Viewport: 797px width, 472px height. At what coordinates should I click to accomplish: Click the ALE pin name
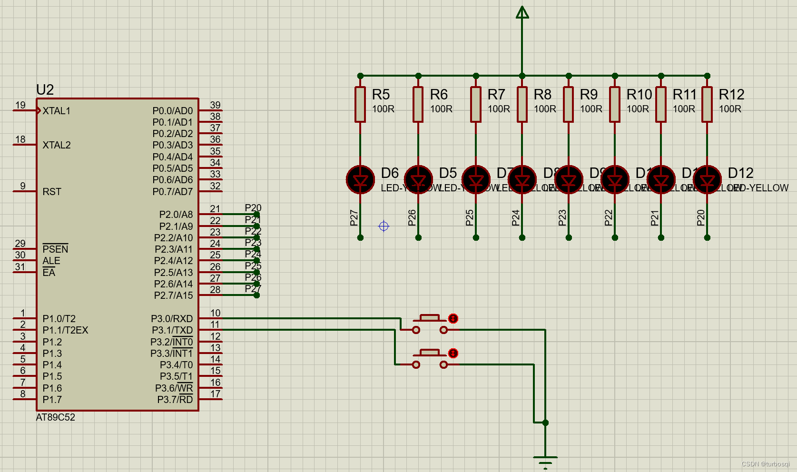51,261
